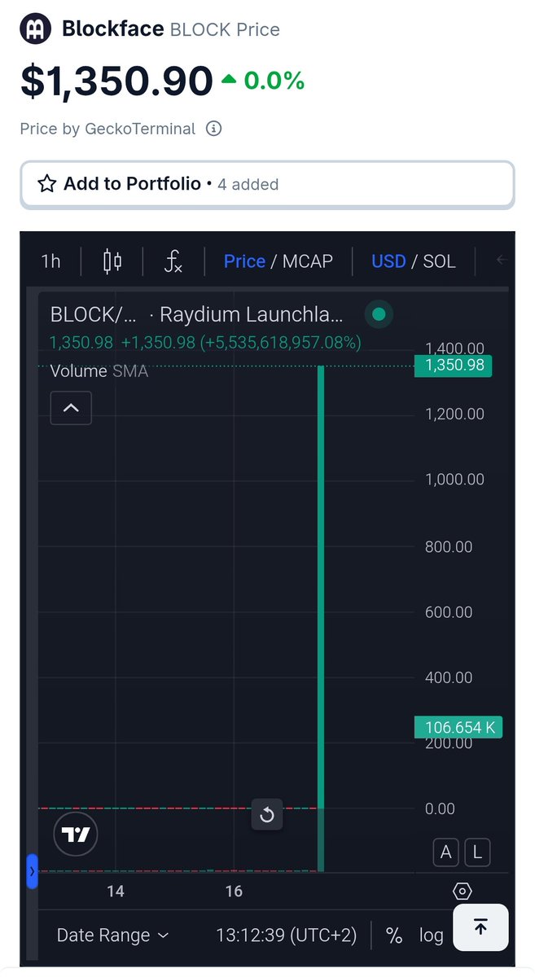Click the undo arrow in chart toolbar
Screen dimensions: 535x977
pos(502,261)
